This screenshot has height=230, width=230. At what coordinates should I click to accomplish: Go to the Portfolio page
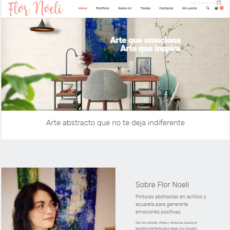click(103, 8)
